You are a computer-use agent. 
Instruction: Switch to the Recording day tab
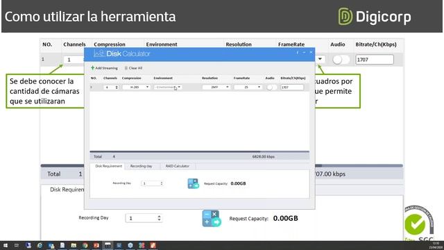click(141, 166)
